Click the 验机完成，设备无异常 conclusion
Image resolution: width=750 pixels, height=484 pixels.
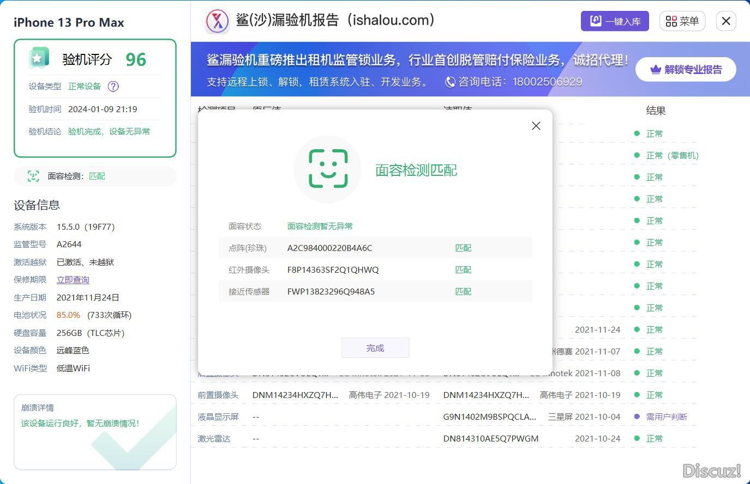coord(109,131)
